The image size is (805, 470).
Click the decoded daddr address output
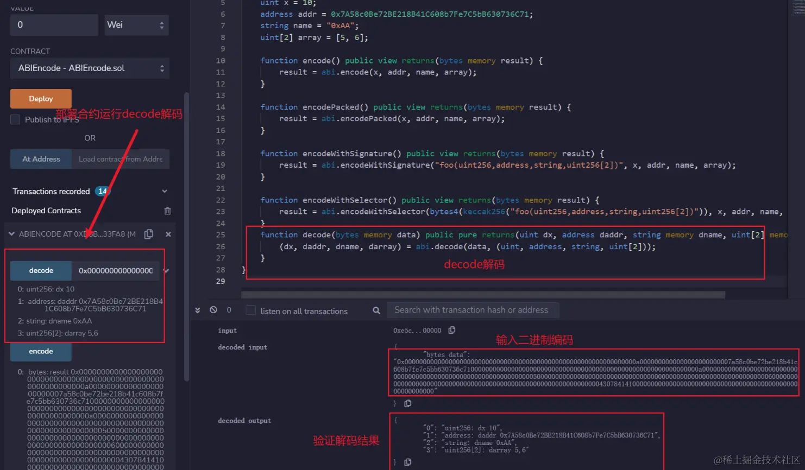click(x=90, y=305)
